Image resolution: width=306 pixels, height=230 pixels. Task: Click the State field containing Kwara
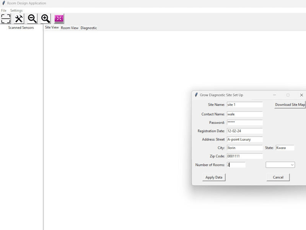pyautogui.click(x=285, y=148)
